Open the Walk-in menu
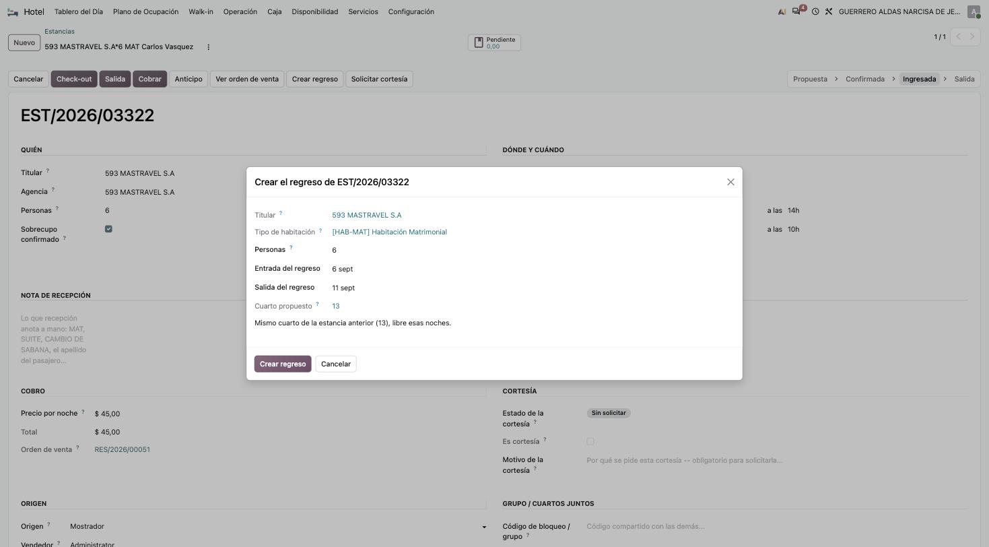Image resolution: width=989 pixels, height=547 pixels. pos(201,11)
